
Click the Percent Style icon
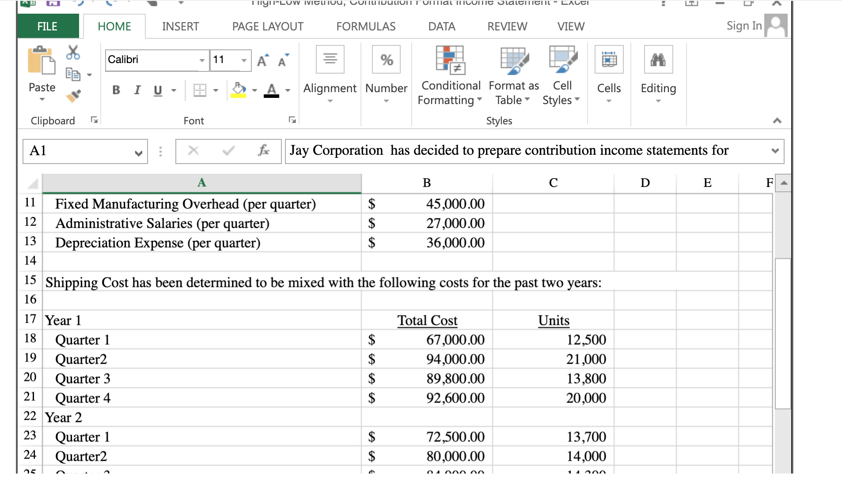click(x=386, y=59)
